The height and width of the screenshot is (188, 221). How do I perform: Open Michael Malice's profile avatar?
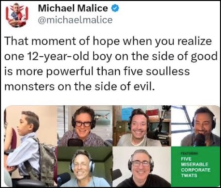pos(17,15)
